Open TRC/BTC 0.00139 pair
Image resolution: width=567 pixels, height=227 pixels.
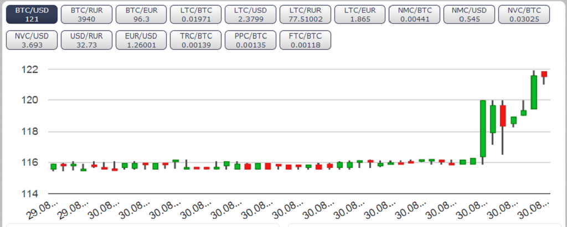(196, 40)
